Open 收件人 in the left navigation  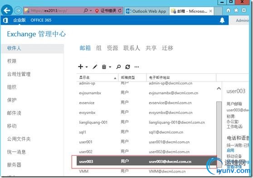(33, 48)
